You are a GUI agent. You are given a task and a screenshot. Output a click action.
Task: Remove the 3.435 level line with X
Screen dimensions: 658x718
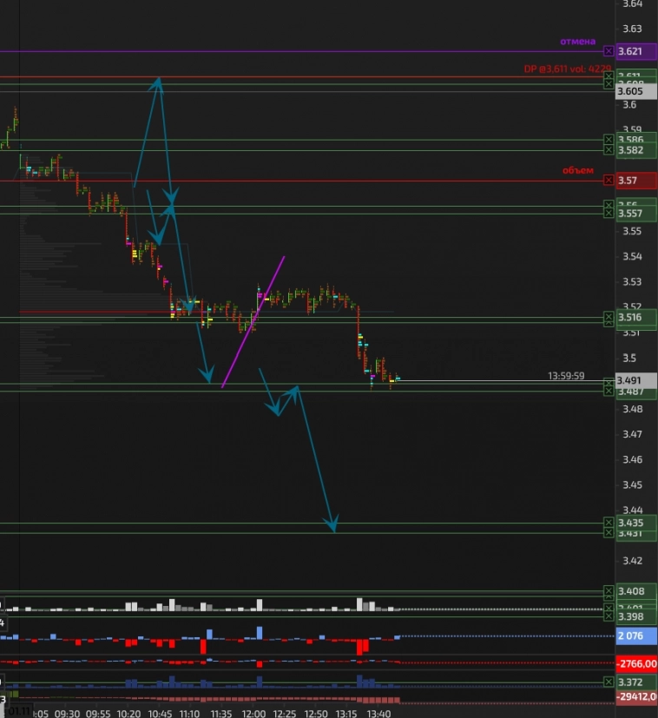pos(609,523)
